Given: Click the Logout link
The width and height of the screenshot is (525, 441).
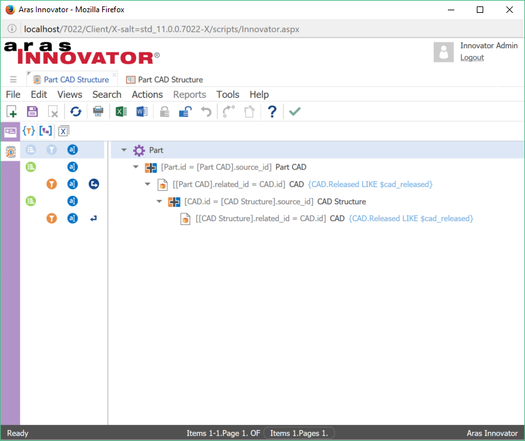Looking at the screenshot, I should 472,57.
